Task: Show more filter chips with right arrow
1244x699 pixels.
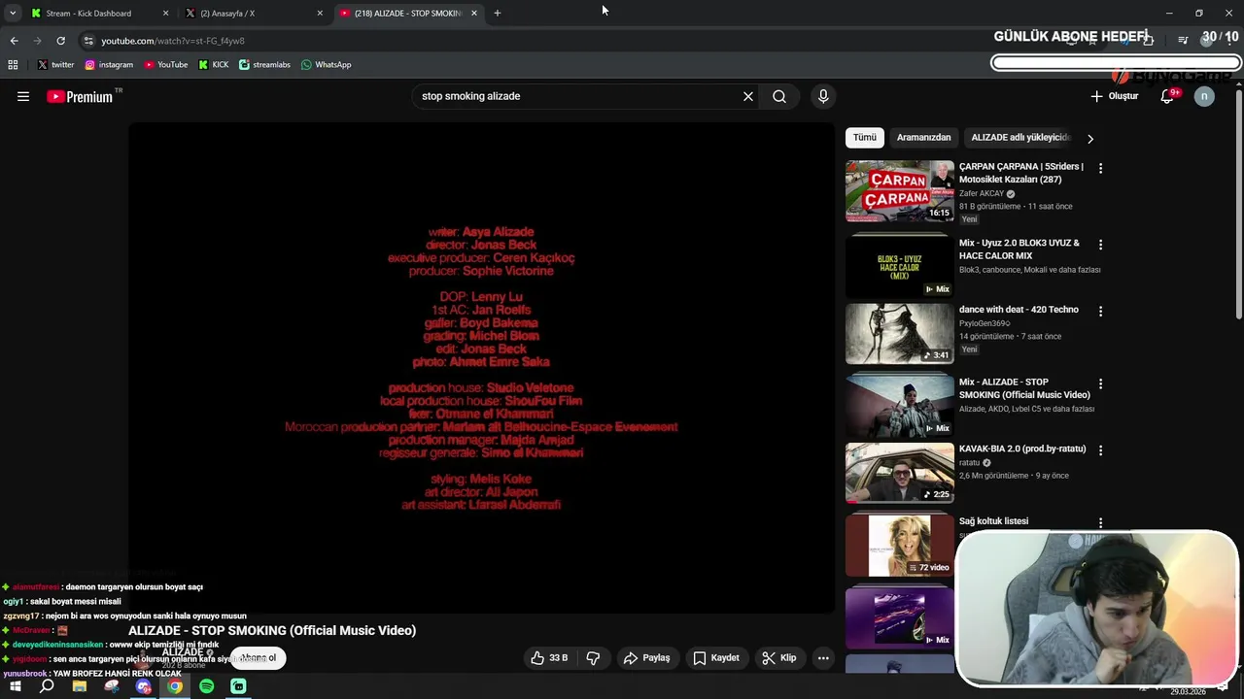Action: coord(1089,139)
